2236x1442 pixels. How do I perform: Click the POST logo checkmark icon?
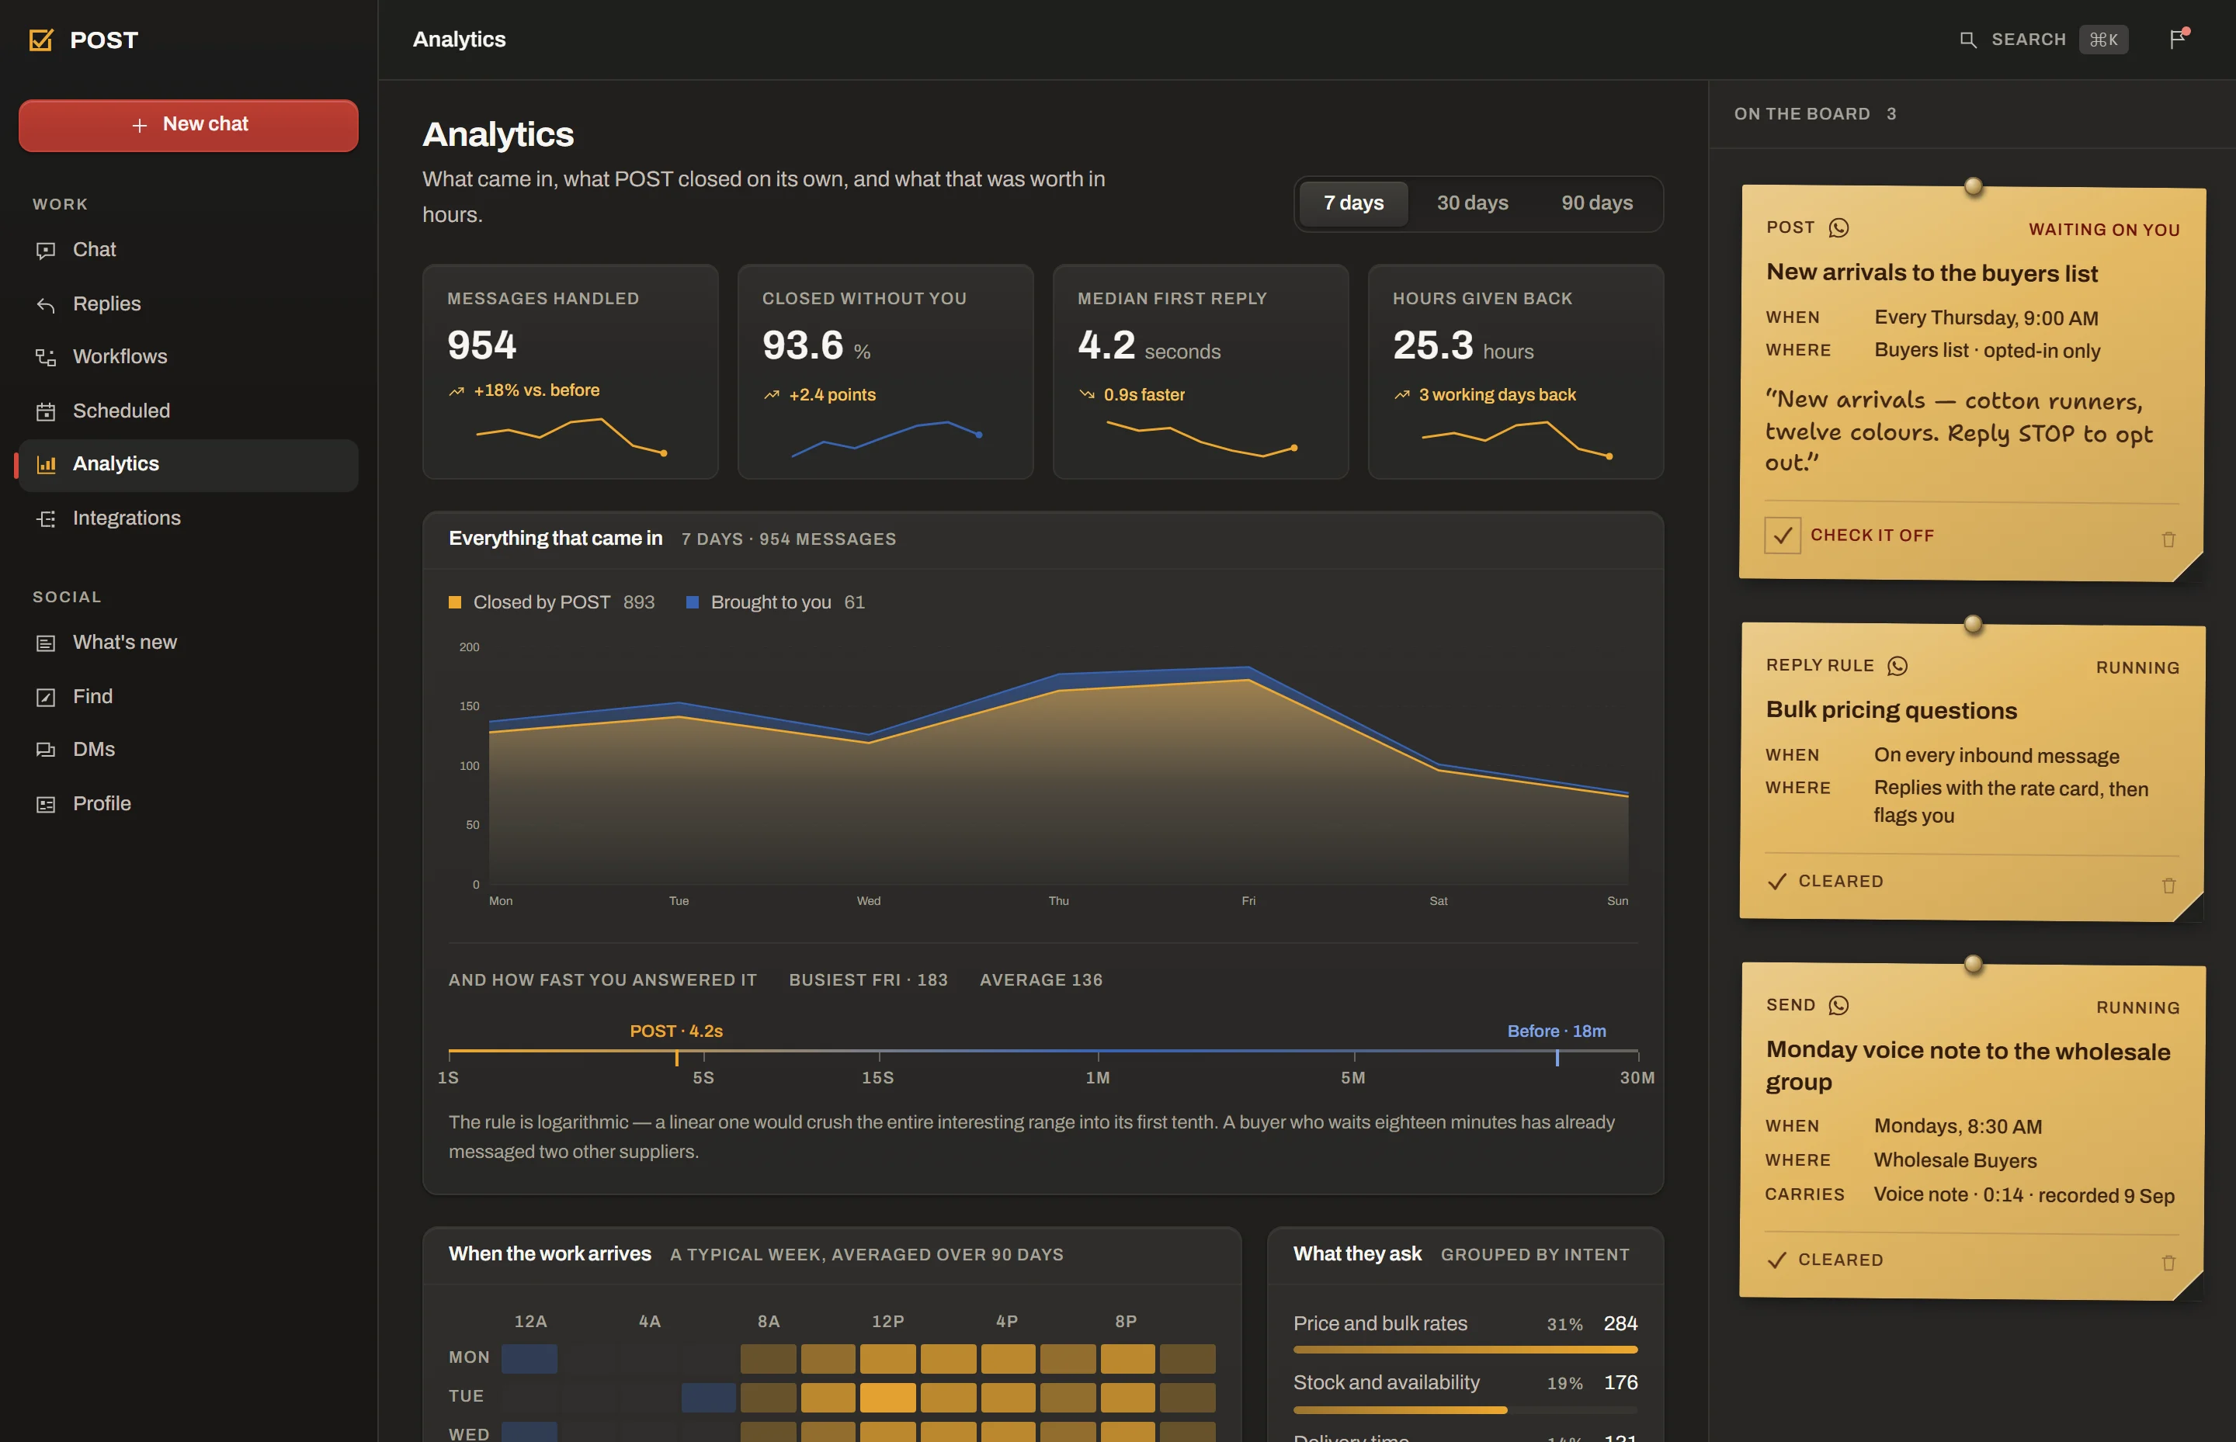click(41, 40)
